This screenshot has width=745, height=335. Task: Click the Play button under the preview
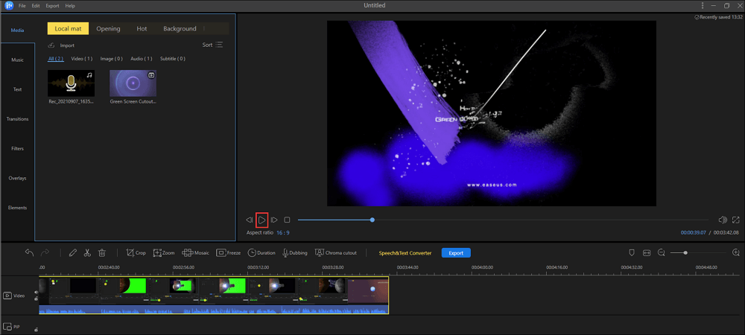coord(261,220)
